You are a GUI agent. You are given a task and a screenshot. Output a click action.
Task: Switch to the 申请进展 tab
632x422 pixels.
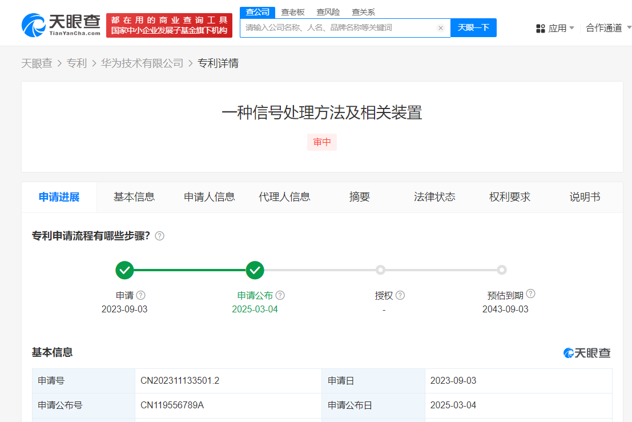tap(59, 197)
